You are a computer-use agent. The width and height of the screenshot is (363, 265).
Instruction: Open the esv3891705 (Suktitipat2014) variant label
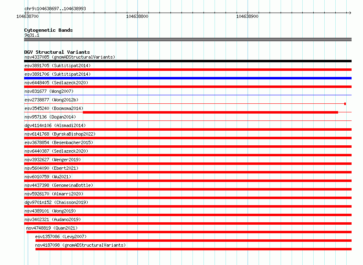click(x=58, y=66)
